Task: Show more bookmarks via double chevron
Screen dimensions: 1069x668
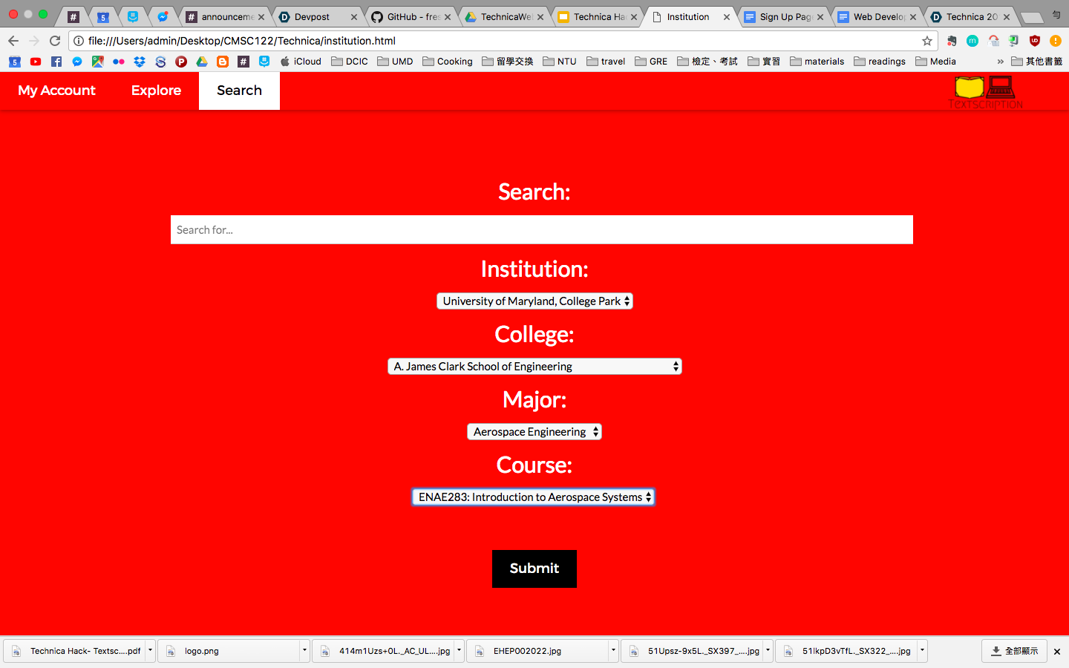Action: (x=1000, y=62)
